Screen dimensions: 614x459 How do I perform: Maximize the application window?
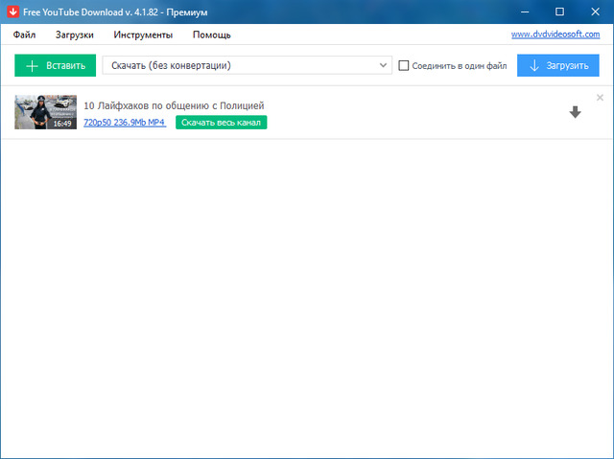(x=559, y=11)
